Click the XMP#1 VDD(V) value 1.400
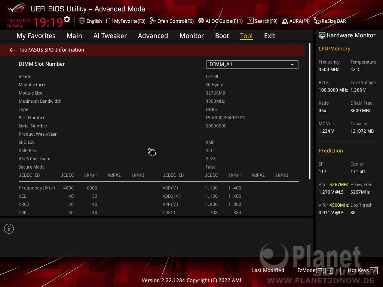383x287 pixels. pos(235,188)
